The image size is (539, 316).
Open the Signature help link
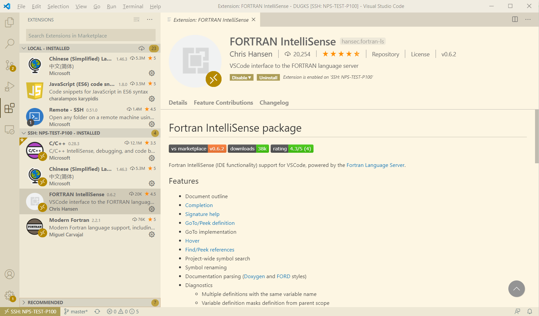pos(202,214)
